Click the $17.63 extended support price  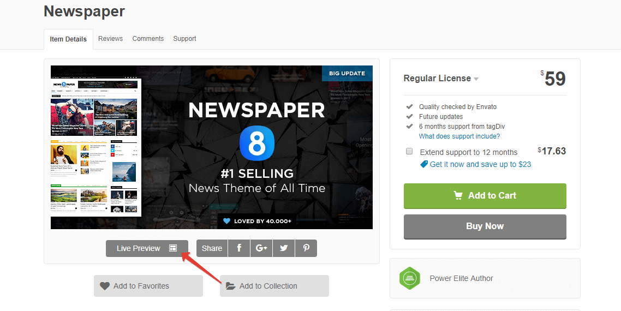coord(552,151)
